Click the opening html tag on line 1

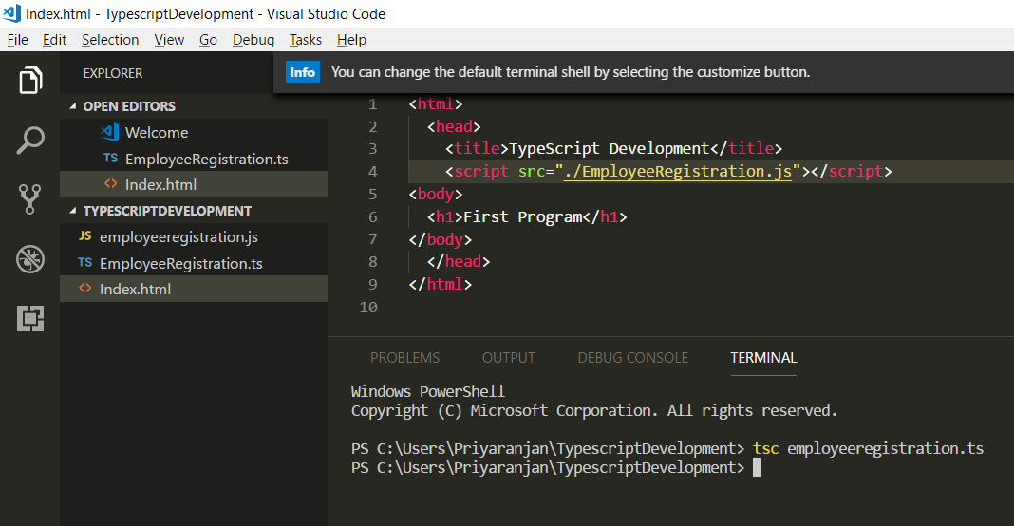coord(436,104)
